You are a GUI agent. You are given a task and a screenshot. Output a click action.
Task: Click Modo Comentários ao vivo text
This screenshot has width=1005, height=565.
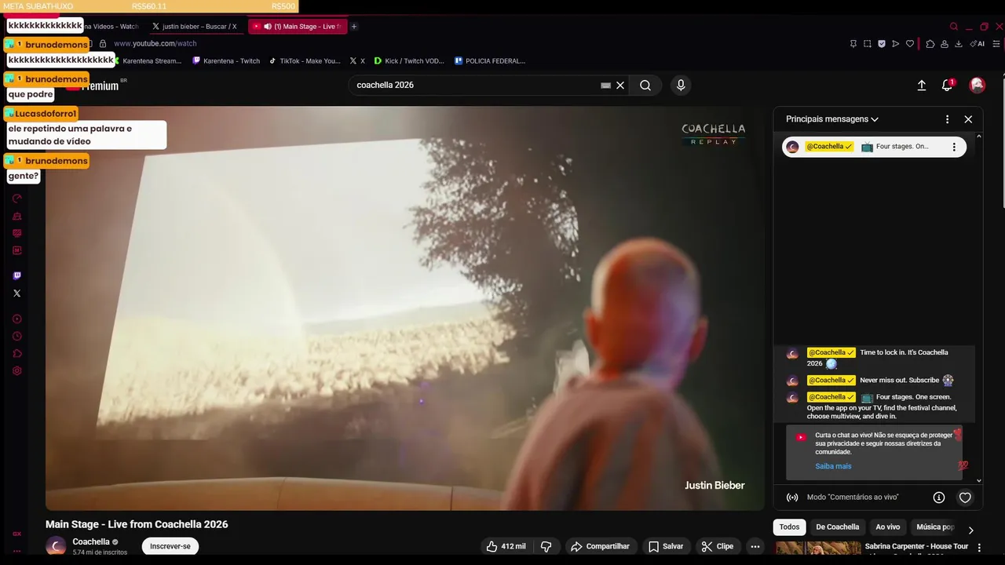coord(853,498)
